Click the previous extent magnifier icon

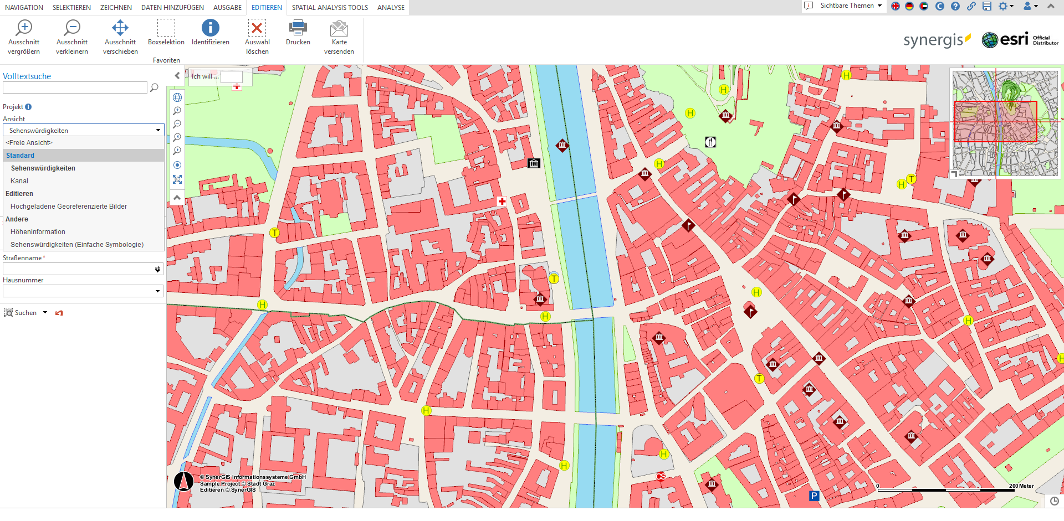click(177, 137)
